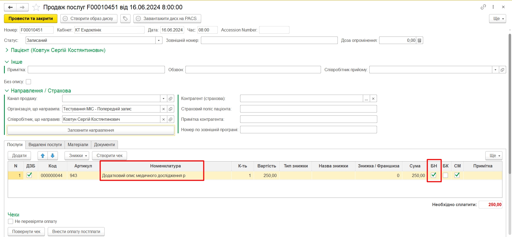Move service row down with arrow
The image size is (512, 237).
pyautogui.click(x=53, y=156)
